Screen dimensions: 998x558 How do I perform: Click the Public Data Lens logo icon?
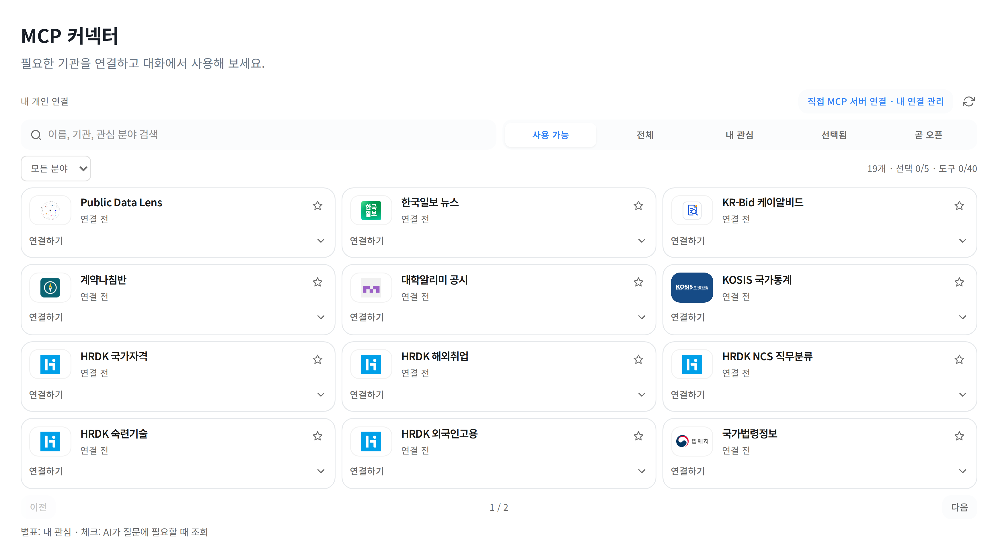pyautogui.click(x=50, y=210)
